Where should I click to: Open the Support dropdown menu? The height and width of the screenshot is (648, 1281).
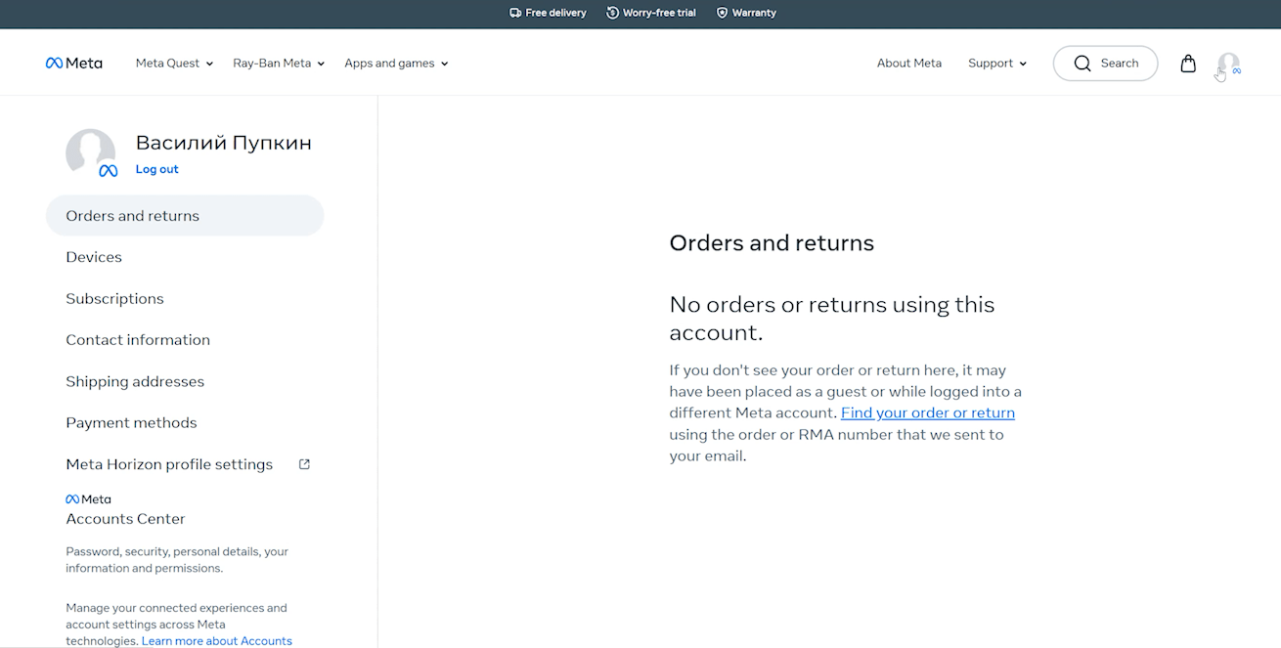pos(997,64)
